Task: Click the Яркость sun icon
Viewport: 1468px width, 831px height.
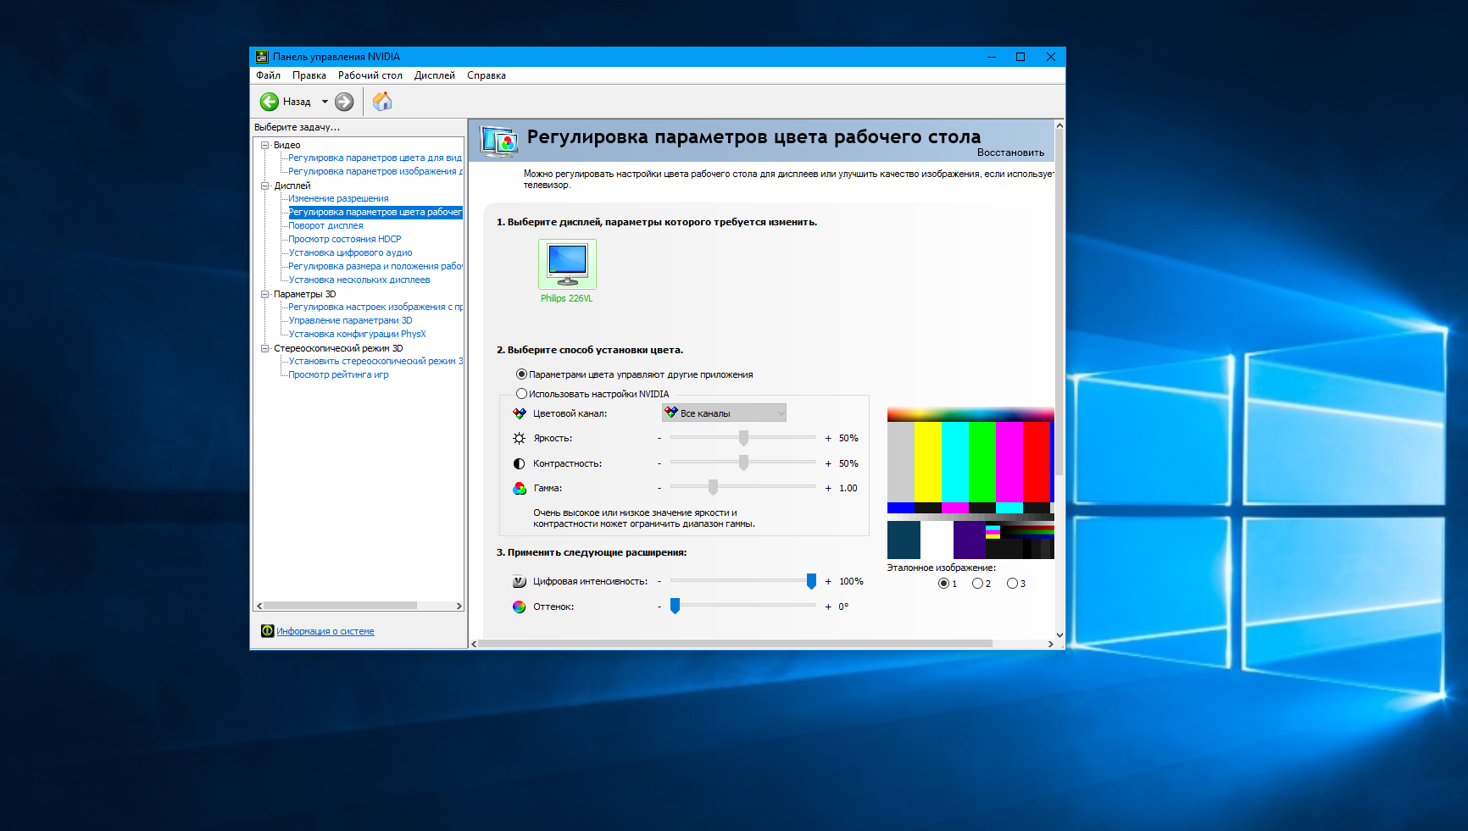Action: (x=520, y=438)
